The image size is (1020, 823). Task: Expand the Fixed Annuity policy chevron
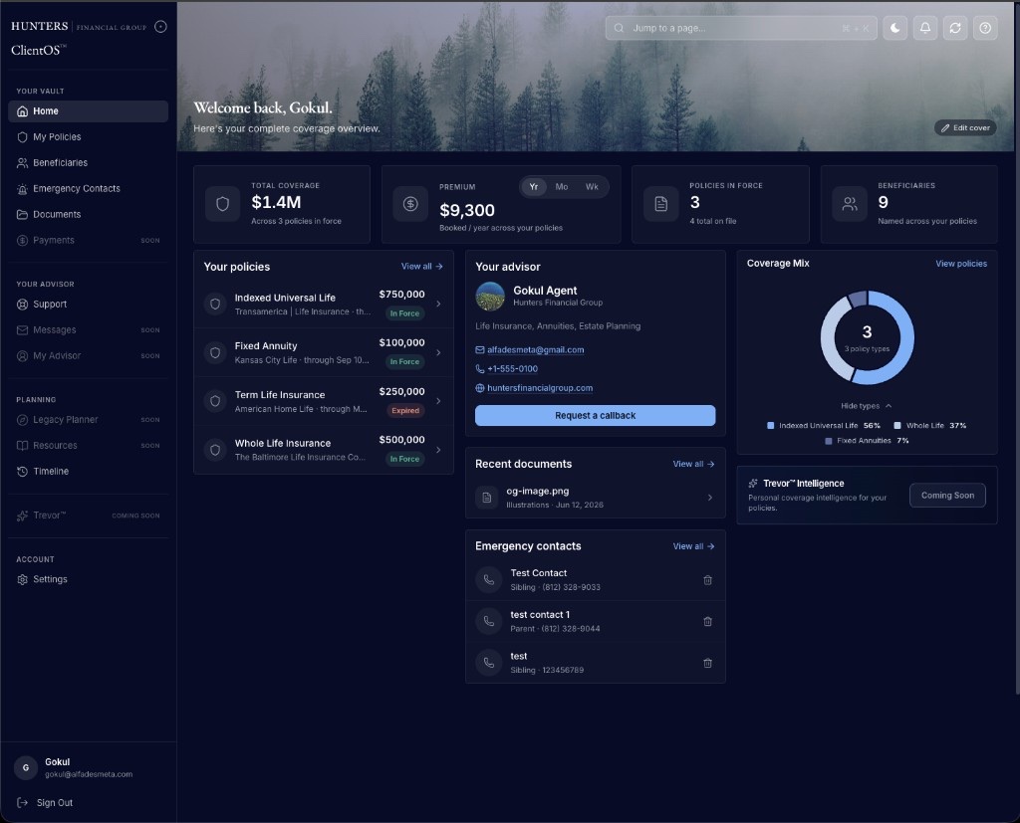(x=438, y=352)
